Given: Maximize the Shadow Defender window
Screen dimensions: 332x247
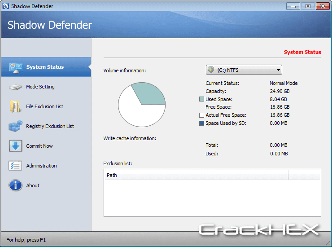Looking at the screenshot, I should (x=308, y=6).
